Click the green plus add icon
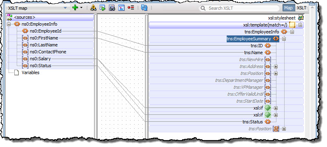 click(75, 8)
